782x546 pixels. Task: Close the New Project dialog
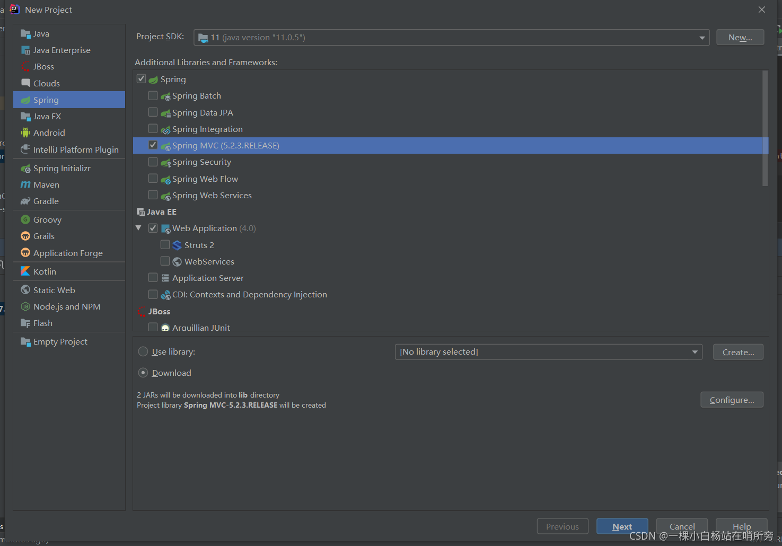[x=761, y=10]
